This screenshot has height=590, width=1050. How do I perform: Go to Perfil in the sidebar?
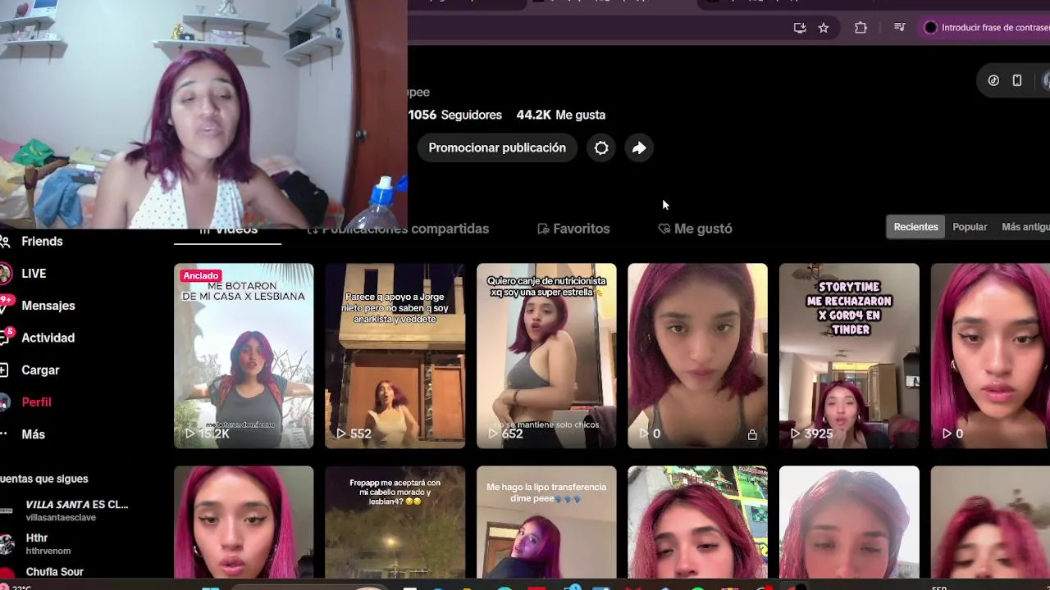[36, 402]
